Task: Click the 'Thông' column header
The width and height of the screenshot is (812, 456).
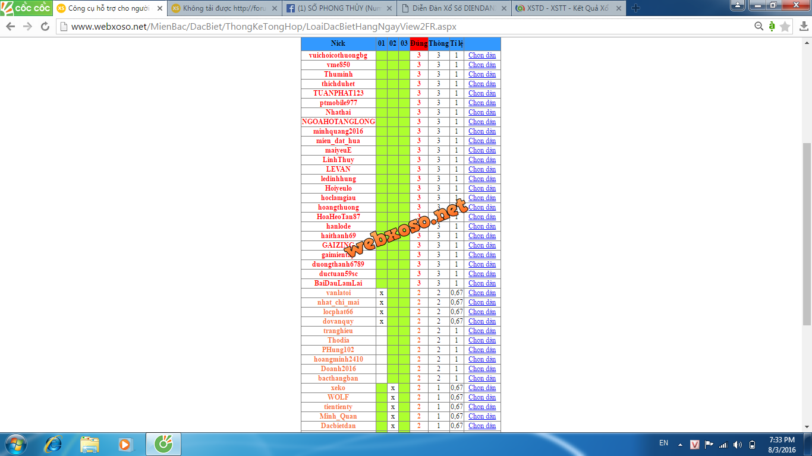Action: click(439, 43)
